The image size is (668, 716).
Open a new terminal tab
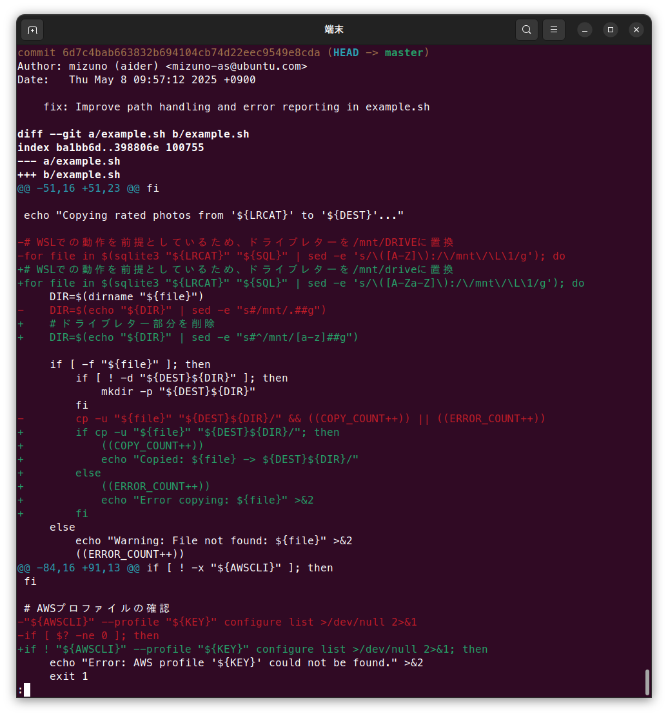pyautogui.click(x=32, y=30)
